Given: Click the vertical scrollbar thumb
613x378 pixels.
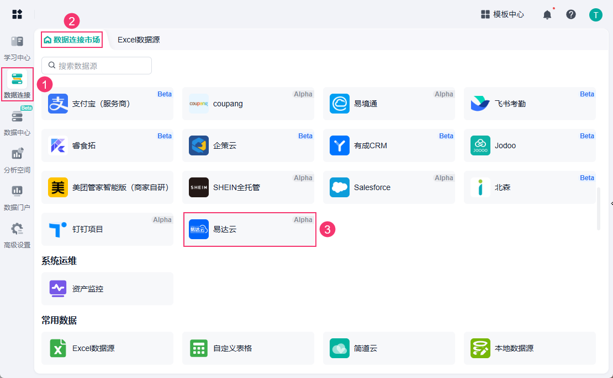Looking at the screenshot, I should click(x=598, y=209).
